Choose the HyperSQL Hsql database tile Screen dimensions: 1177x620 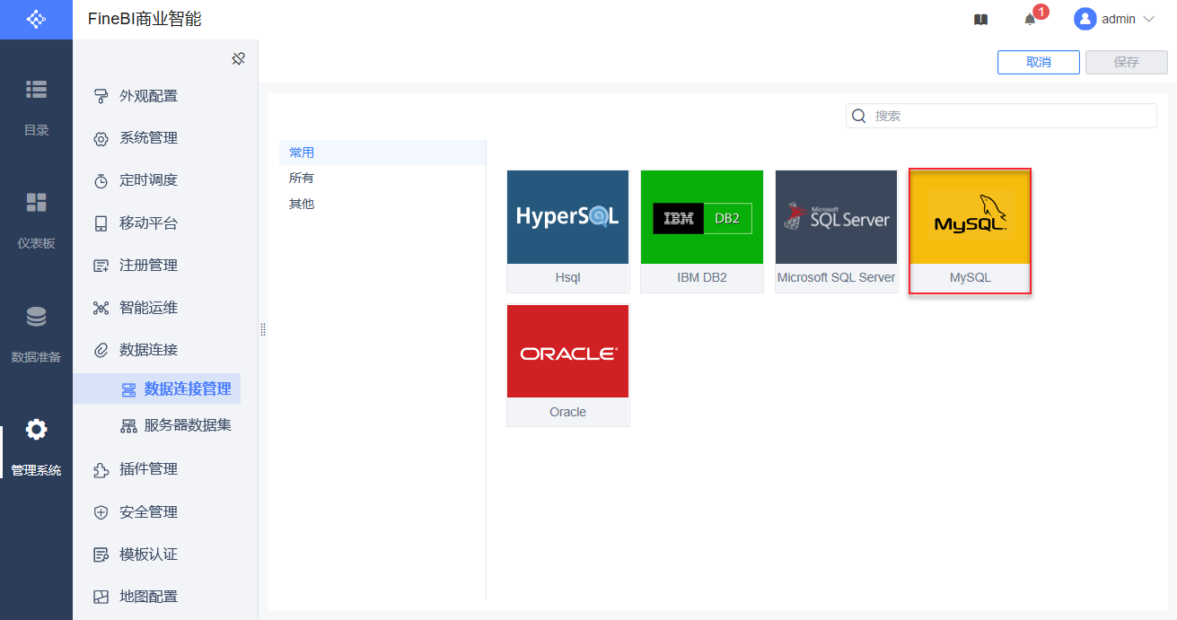tap(568, 231)
